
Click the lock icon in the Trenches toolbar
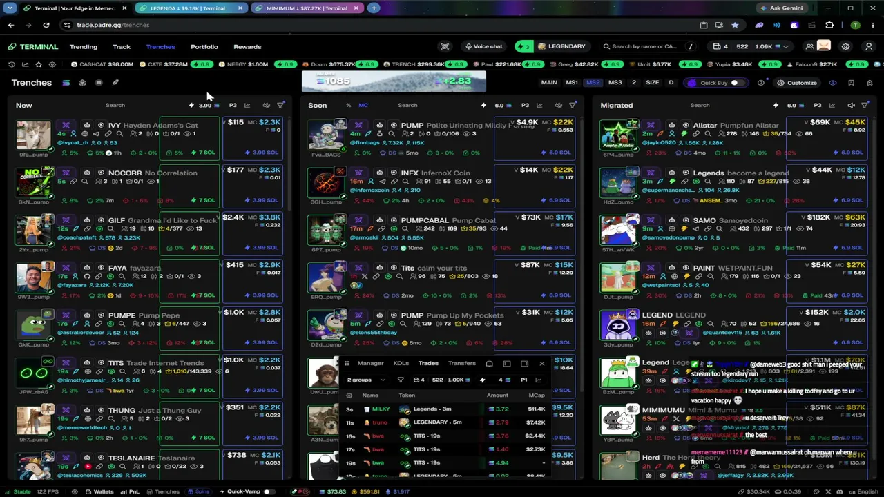(x=869, y=83)
